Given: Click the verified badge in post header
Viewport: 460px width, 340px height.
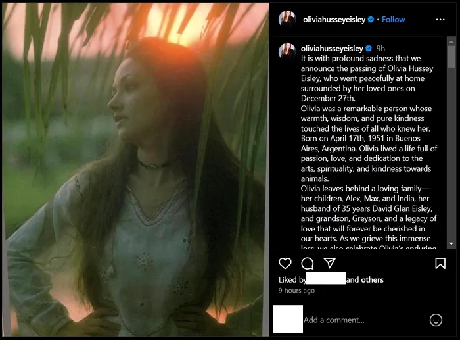Looking at the screenshot, I should tap(371, 20).
